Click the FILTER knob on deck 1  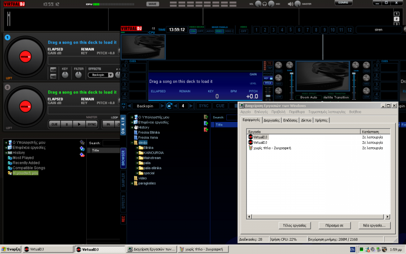[78, 75]
